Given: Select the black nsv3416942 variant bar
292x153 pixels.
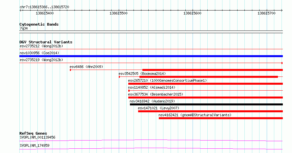Looking at the screenshot, I should [x=206, y=104].
